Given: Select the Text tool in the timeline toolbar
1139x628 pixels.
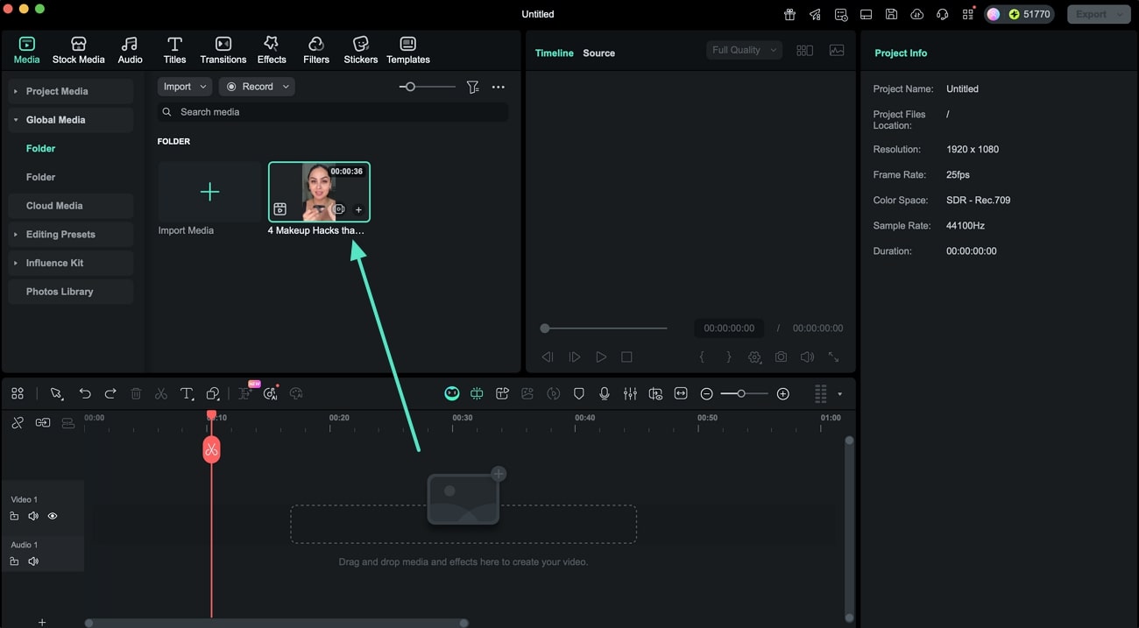Looking at the screenshot, I should point(187,393).
